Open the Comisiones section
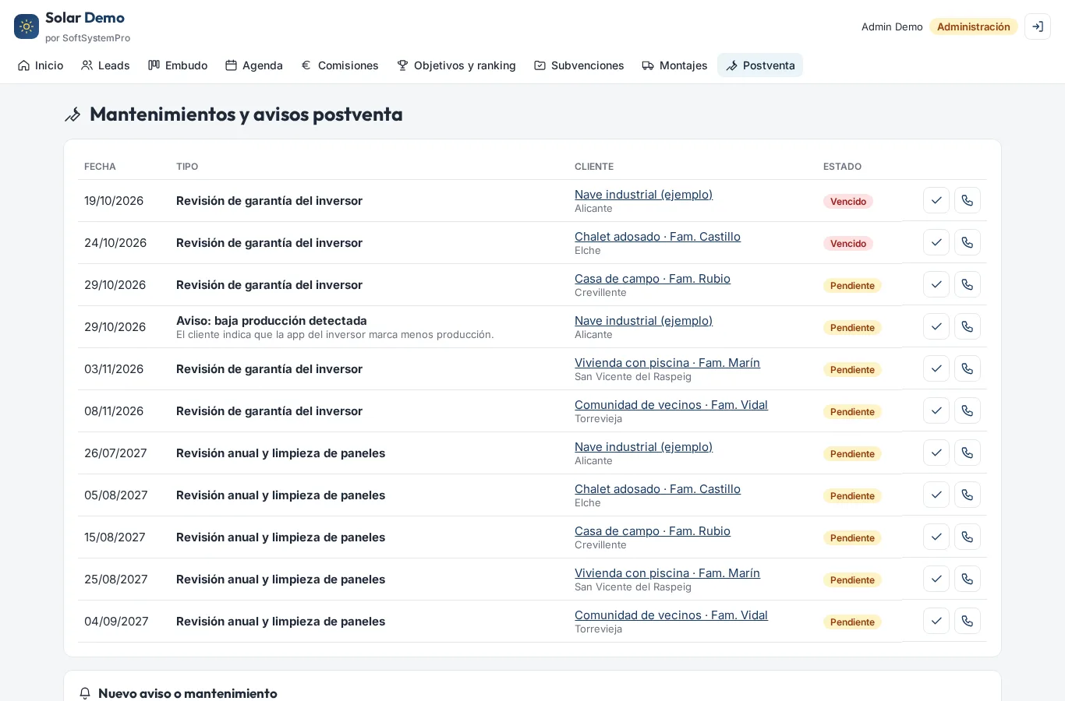Screen dimensions: 1065x701 (340, 65)
